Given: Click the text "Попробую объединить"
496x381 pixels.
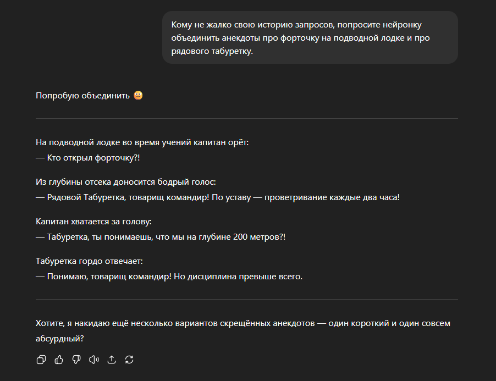Looking at the screenshot, I should coord(82,96).
